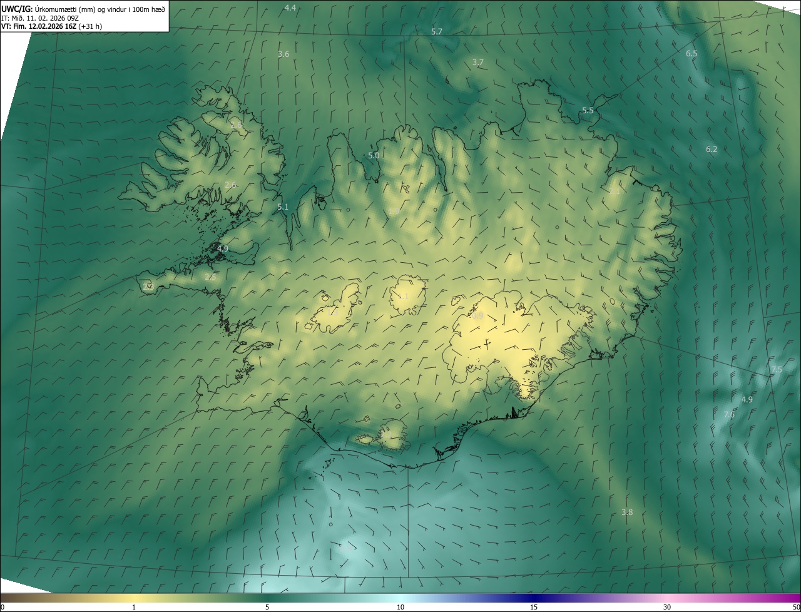This screenshot has height=612, width=801.
Task: Click the colorbar tick label 30
Action: (667, 608)
